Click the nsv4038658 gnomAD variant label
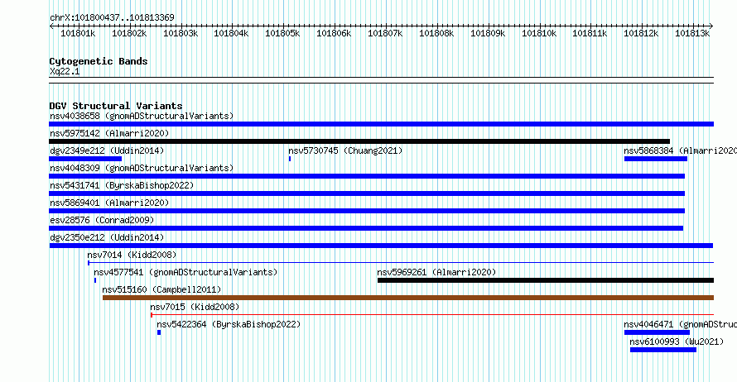Screen dimensions: 737x382 (142, 116)
